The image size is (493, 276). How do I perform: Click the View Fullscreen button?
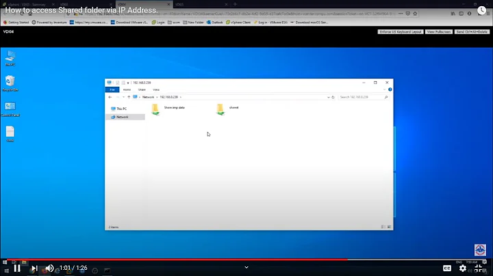(x=439, y=31)
